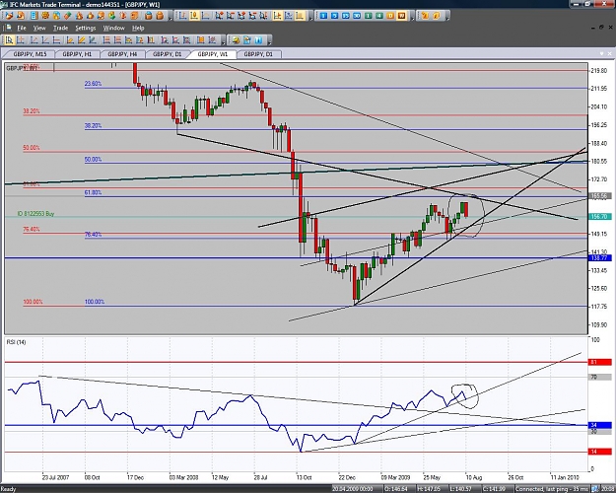Screen dimensions: 616x493
Task: Switch chart to line chart type
Action: [x=205, y=16]
